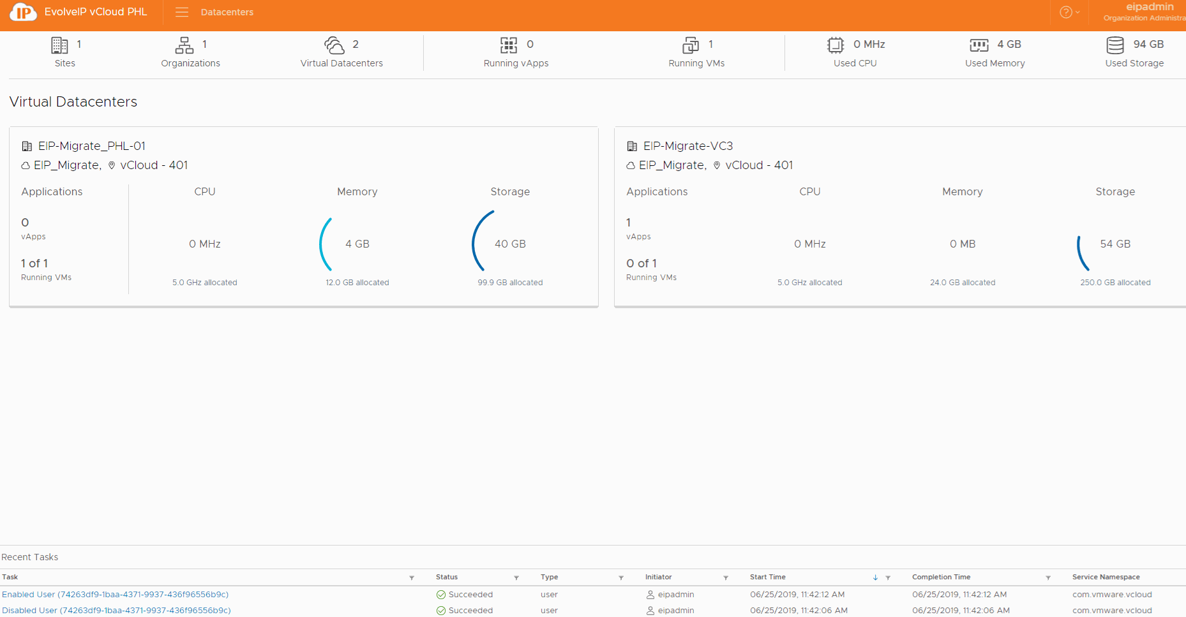1186x617 pixels.
Task: Open the Initiator column filter
Action: click(x=726, y=577)
